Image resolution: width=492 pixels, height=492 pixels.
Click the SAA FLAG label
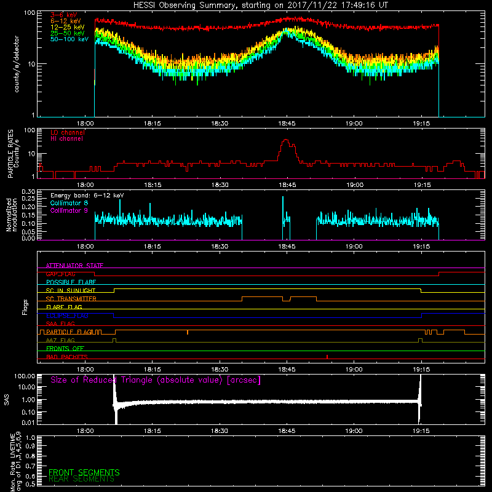click(x=60, y=323)
